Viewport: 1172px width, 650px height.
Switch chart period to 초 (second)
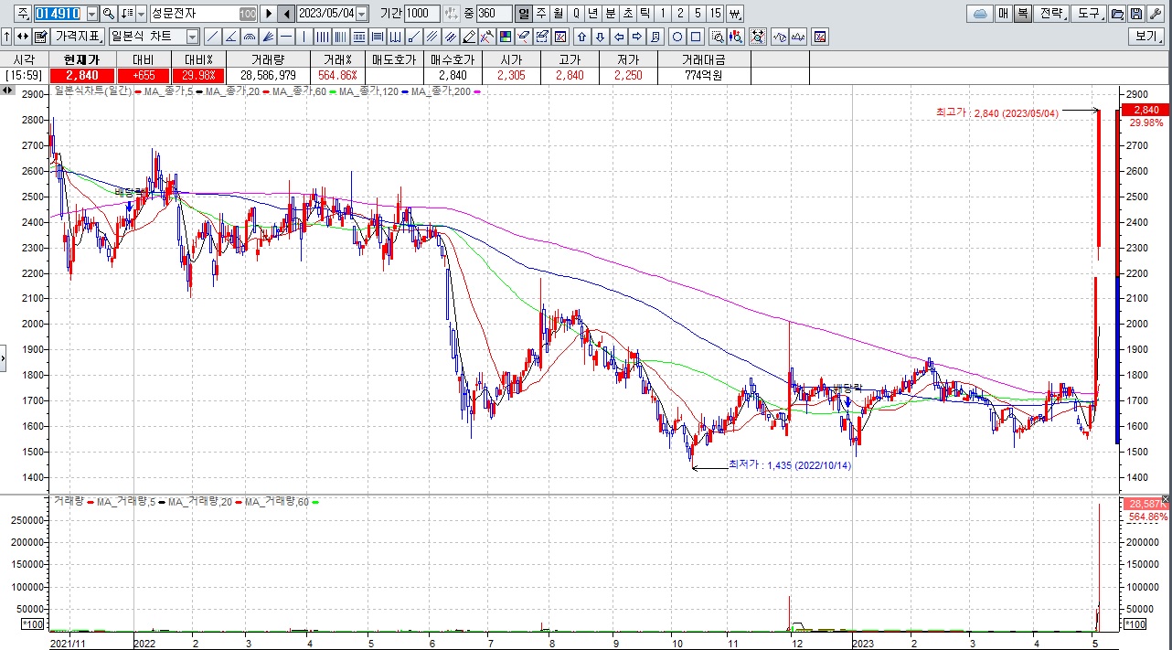point(627,14)
